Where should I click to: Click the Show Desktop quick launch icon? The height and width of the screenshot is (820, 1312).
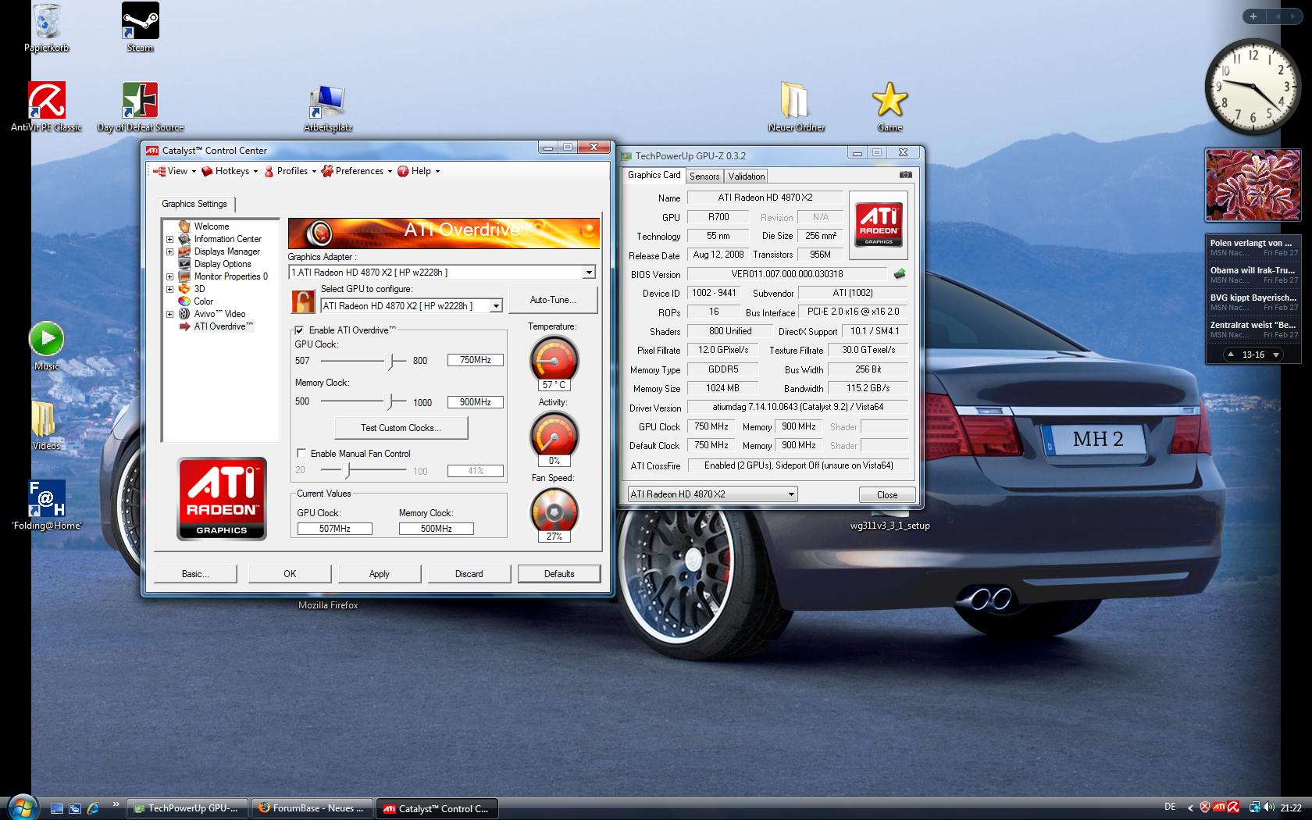(57, 808)
